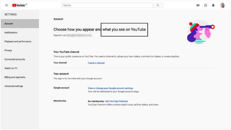Focus the Search input field

point(107,5)
